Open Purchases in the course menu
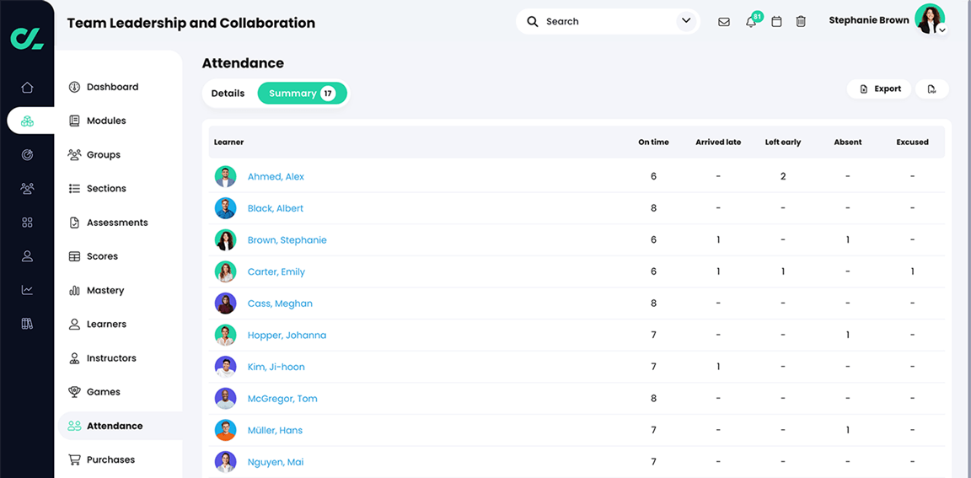 (x=111, y=459)
